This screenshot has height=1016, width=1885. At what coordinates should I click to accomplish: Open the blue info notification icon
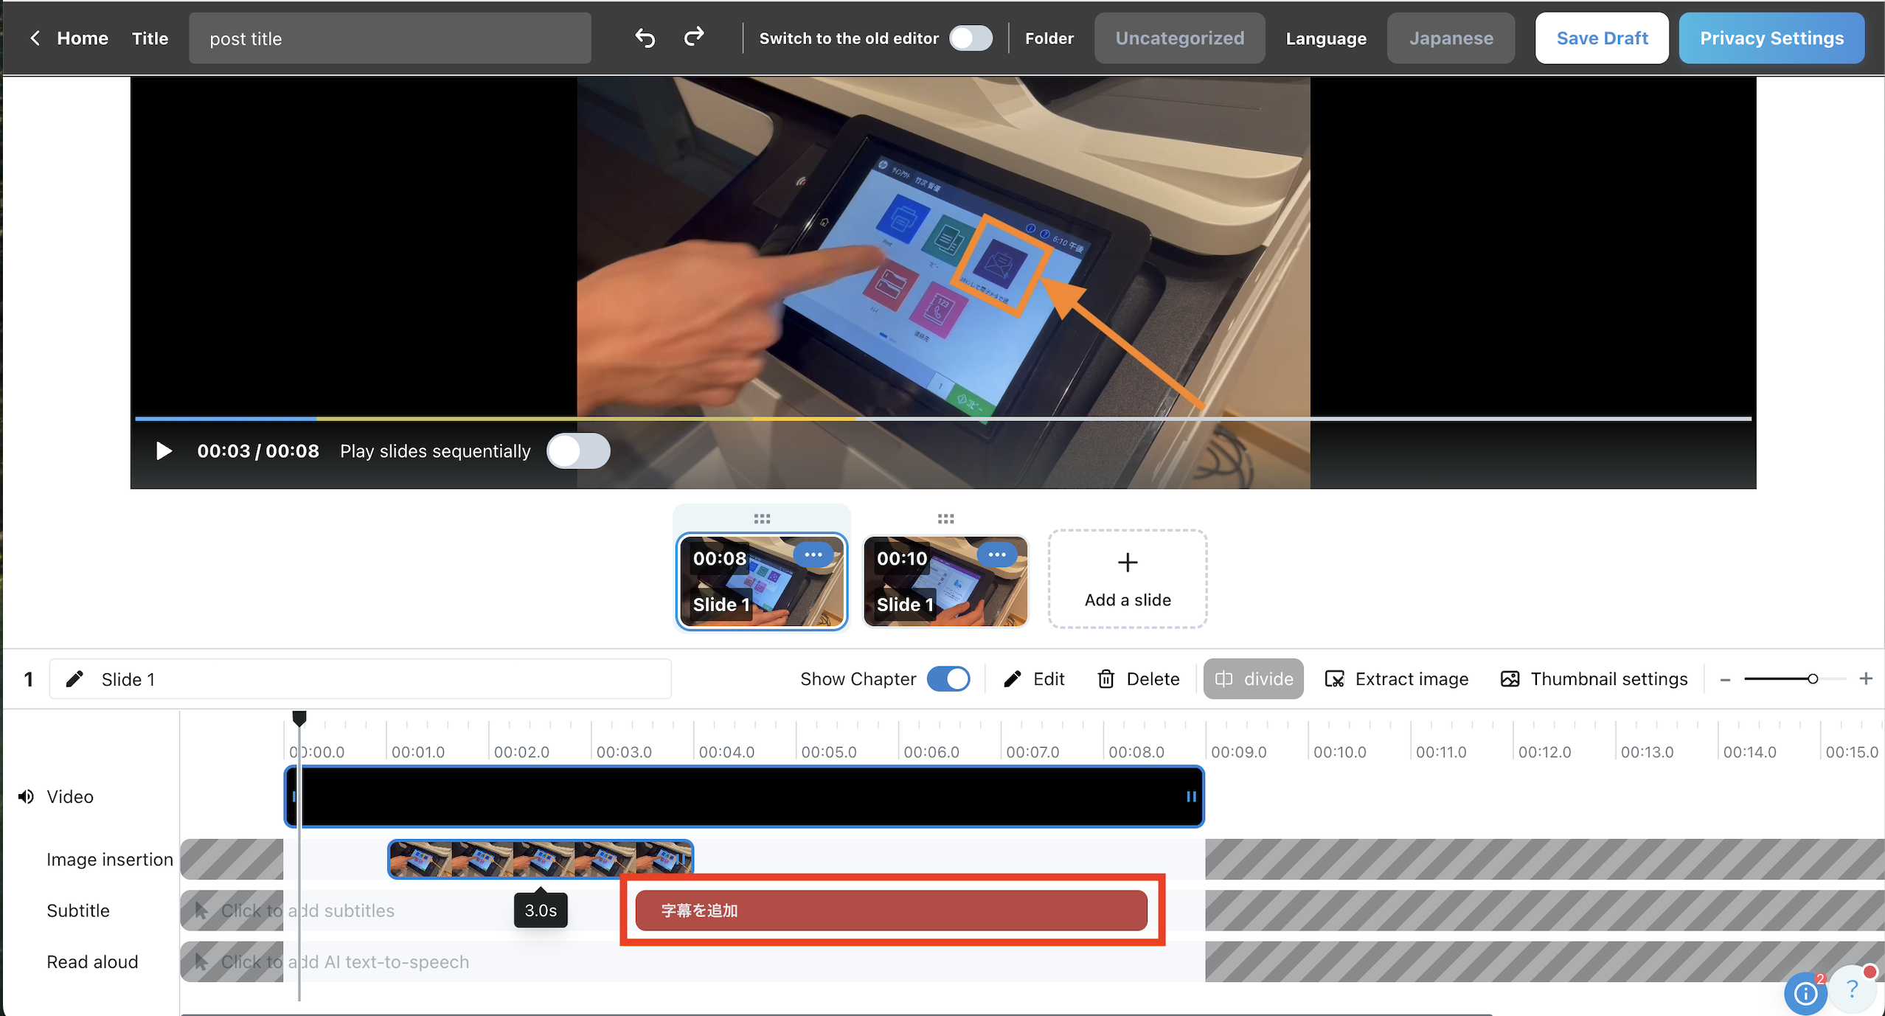(x=1805, y=993)
